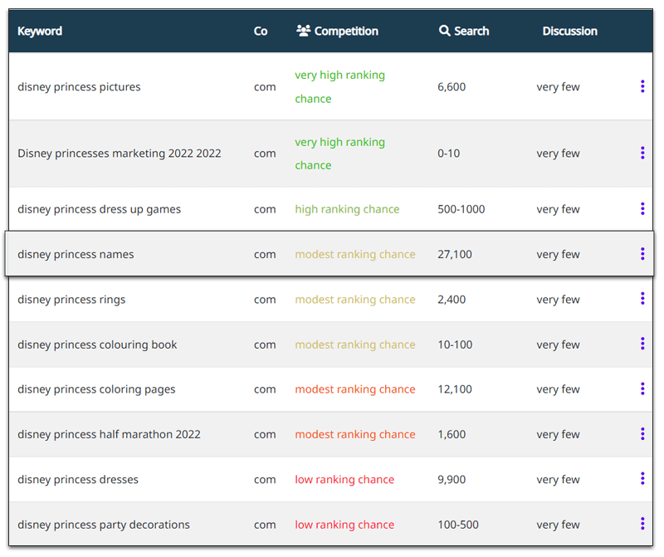Open the actions dropdown for 'disney princess colouring book'
This screenshot has width=664, height=557.
click(642, 344)
